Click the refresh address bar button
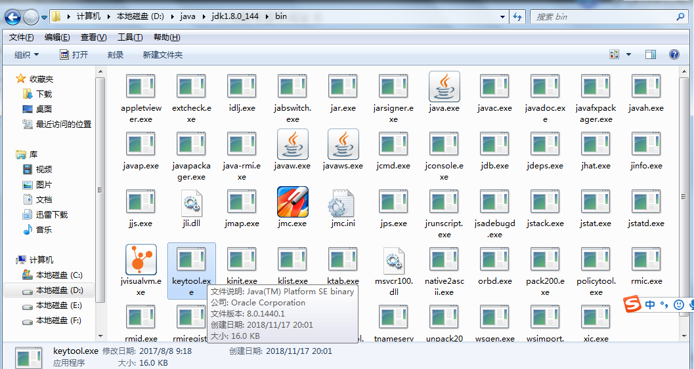The height and width of the screenshot is (369, 694). pos(517,17)
